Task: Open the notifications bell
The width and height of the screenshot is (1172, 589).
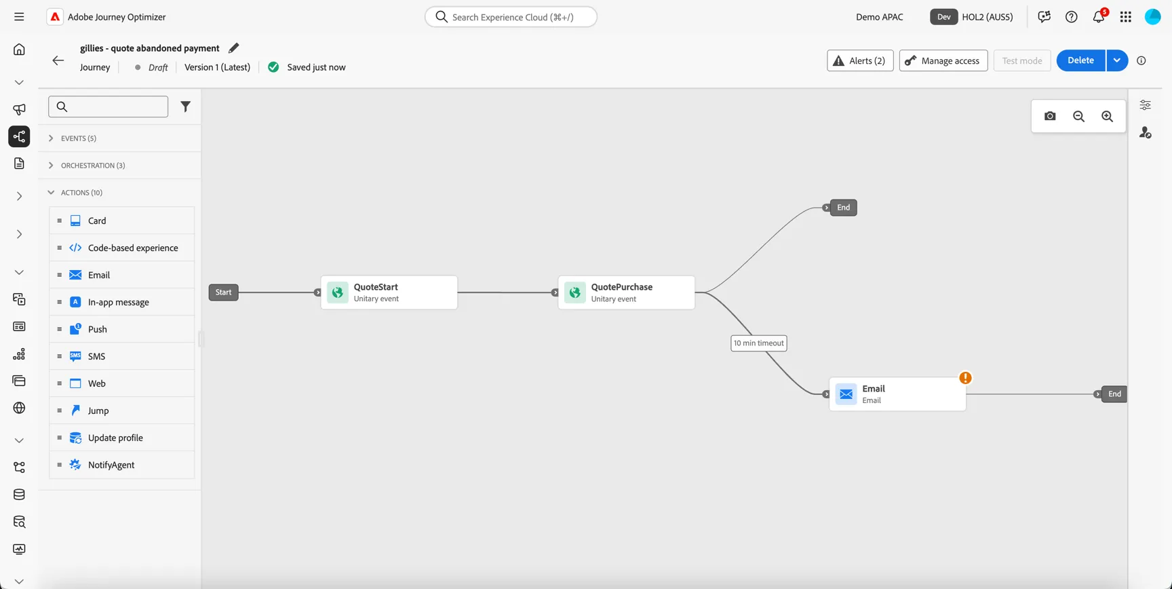Action: 1099,17
